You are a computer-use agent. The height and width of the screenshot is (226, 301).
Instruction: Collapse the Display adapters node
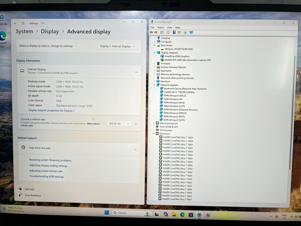[x=155, y=53]
